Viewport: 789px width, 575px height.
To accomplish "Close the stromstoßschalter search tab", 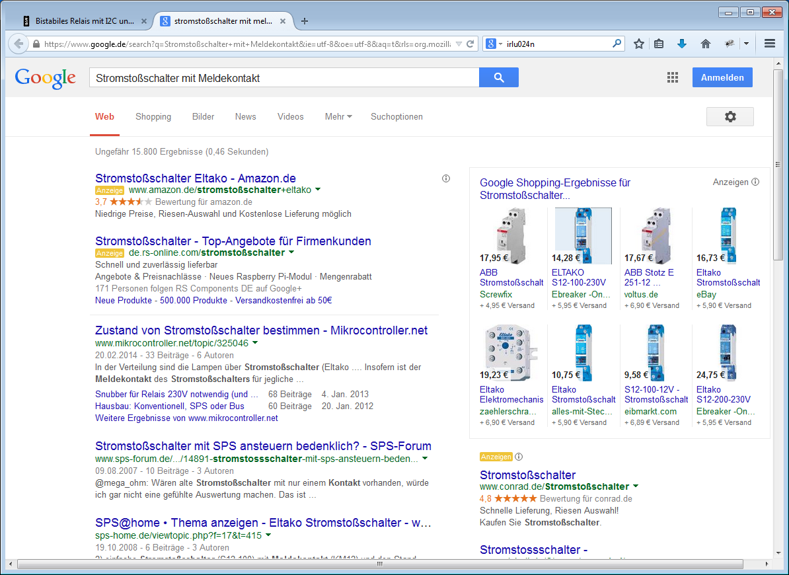I will click(283, 21).
